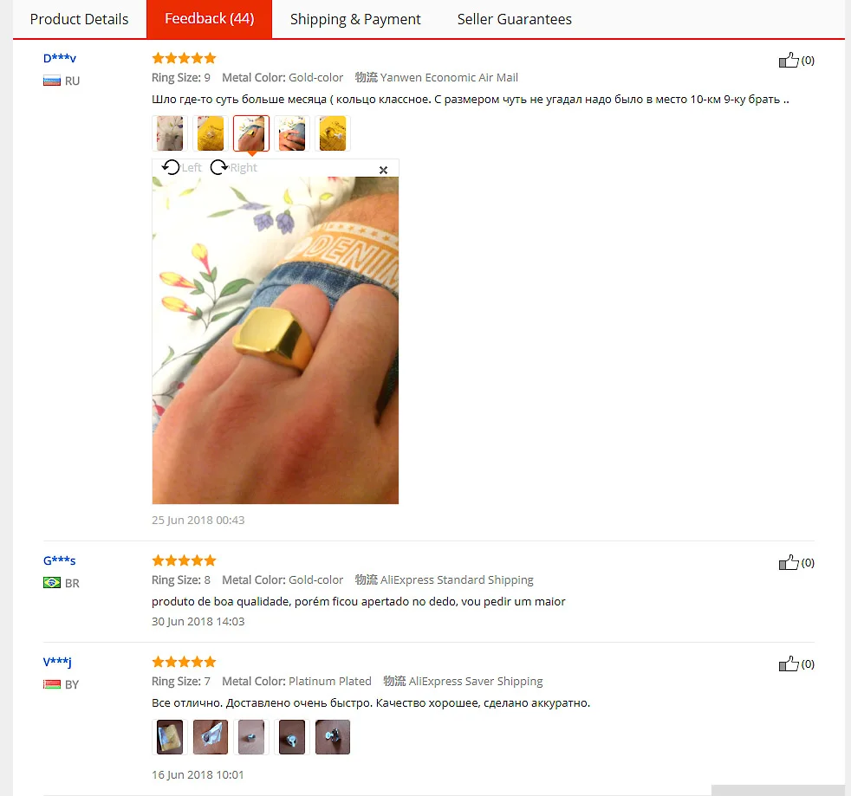
Task: View fifth thumbnail in D***v's review
Action: click(x=333, y=133)
